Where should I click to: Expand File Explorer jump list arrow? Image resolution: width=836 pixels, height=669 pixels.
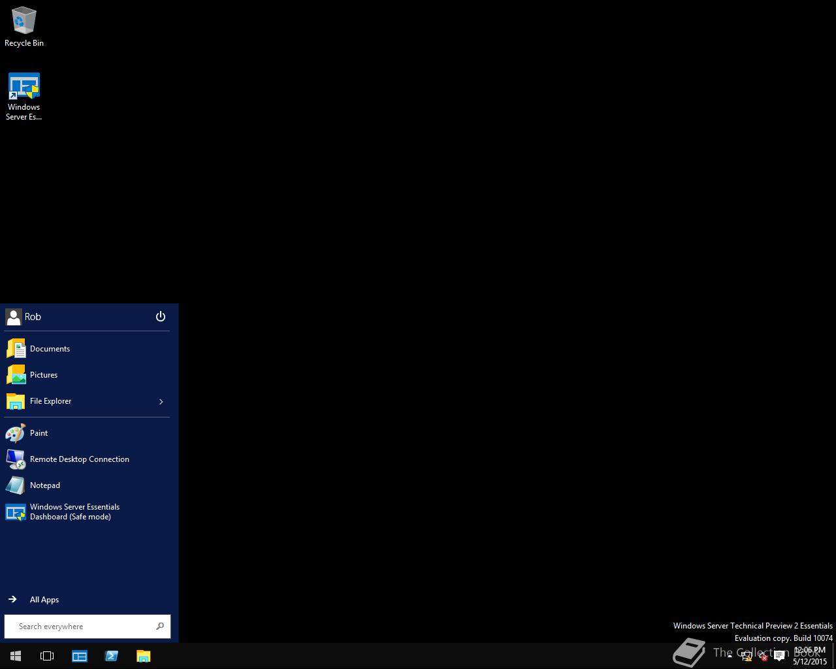[x=161, y=401]
